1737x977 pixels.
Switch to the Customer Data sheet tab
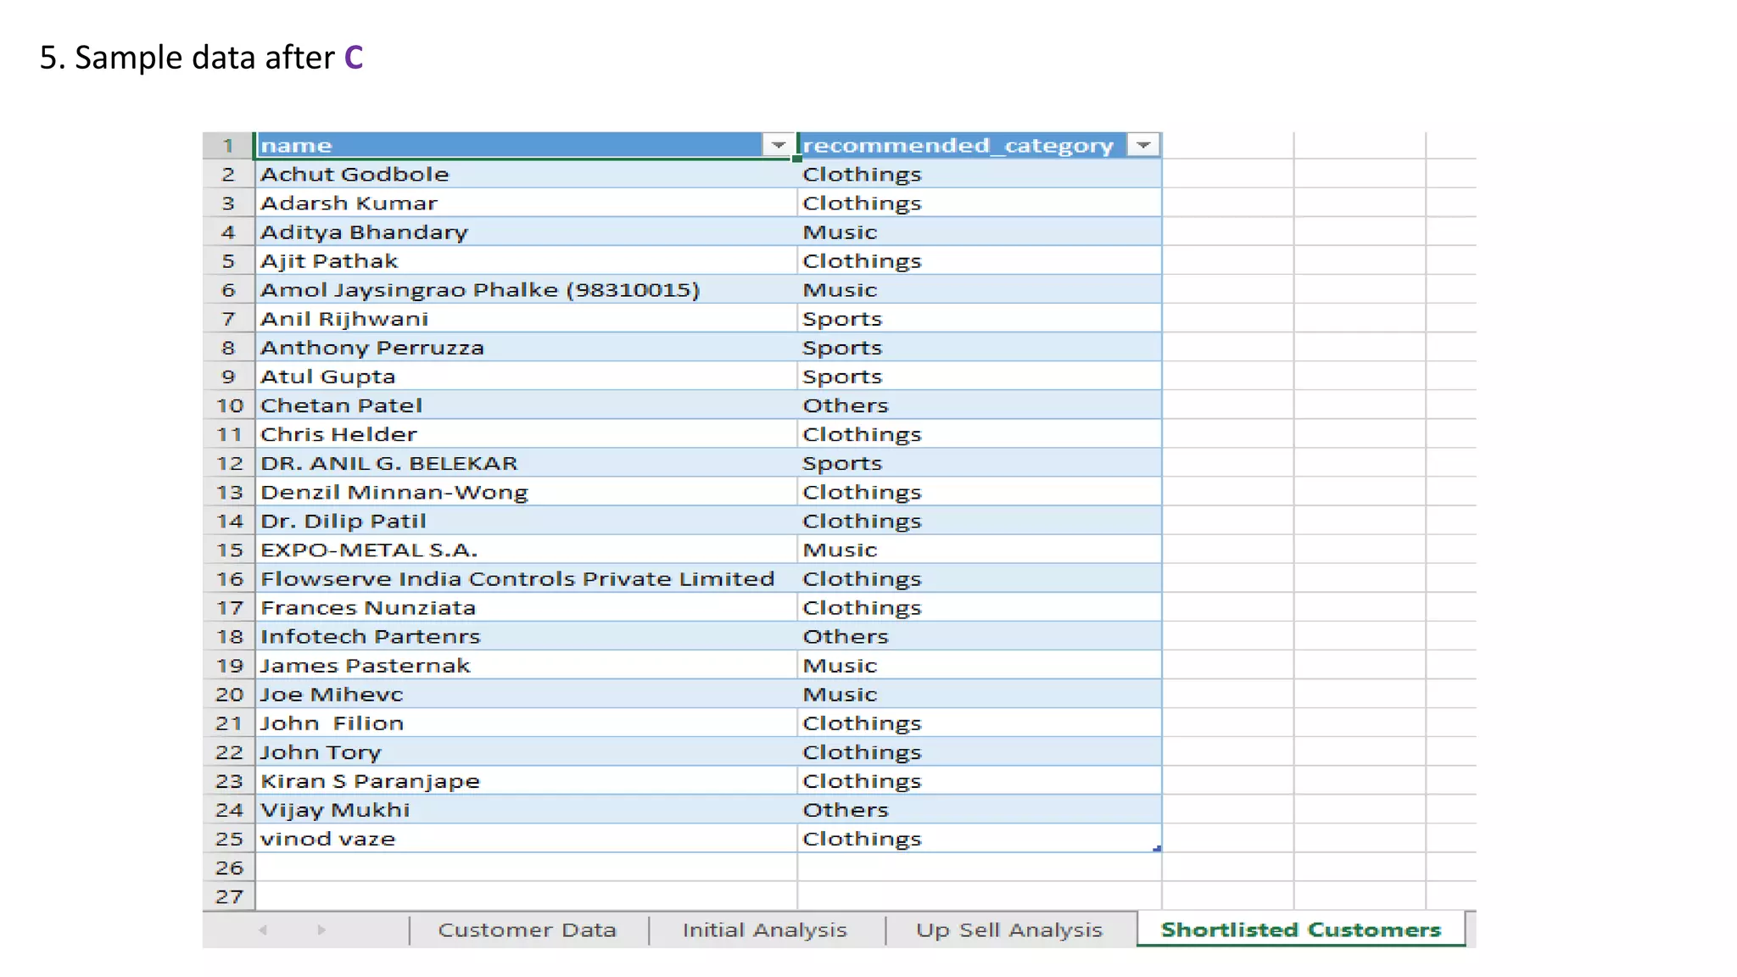pos(528,930)
